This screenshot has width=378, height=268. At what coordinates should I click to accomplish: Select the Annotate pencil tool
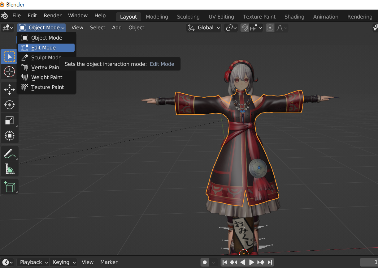click(x=10, y=154)
